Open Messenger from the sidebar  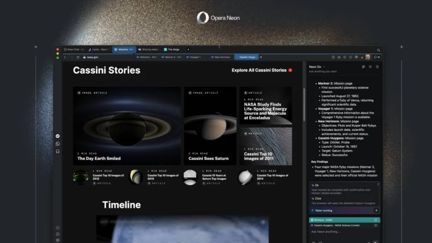[x=58, y=136]
